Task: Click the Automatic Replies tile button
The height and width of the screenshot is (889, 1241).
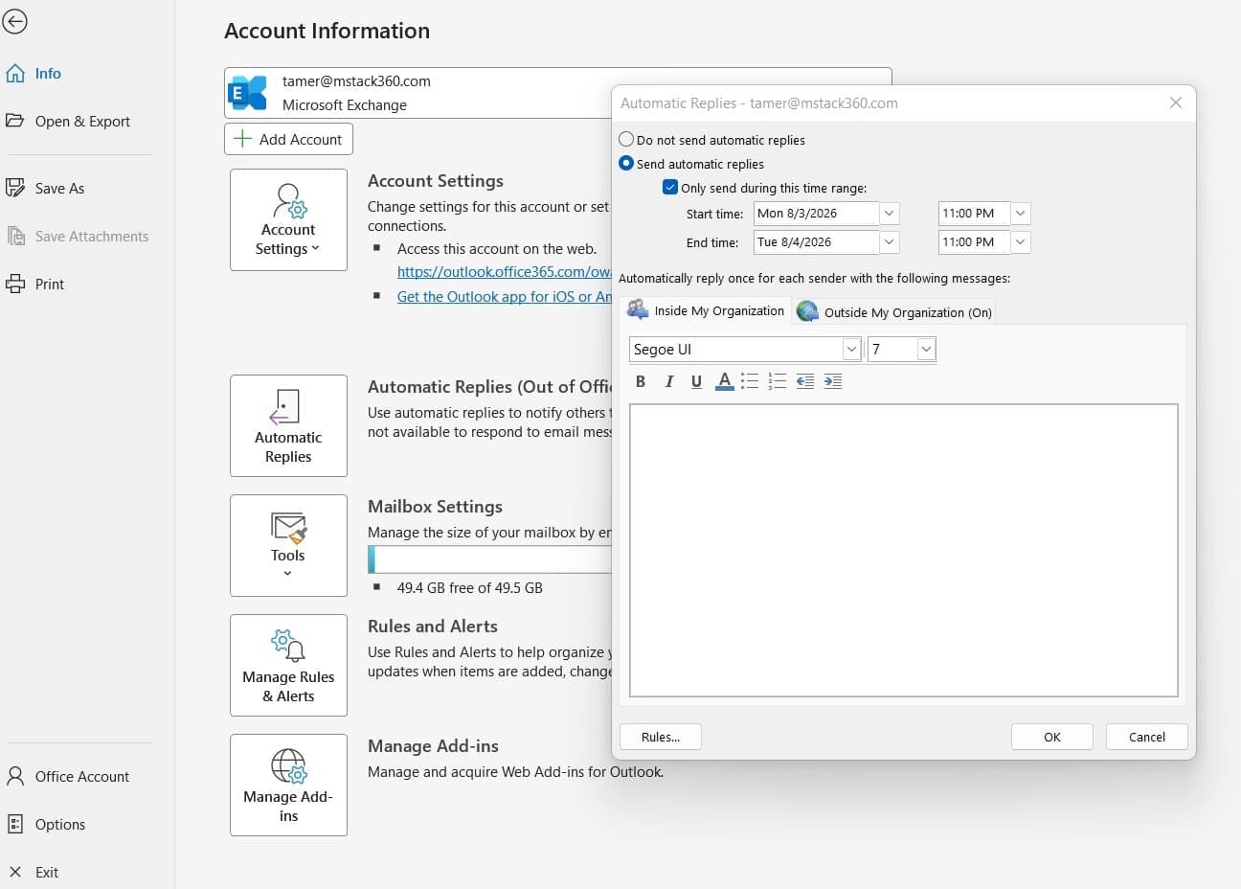Action: point(288,425)
